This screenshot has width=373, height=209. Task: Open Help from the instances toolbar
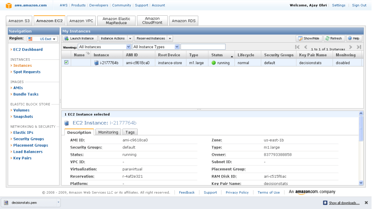pyautogui.click(x=353, y=38)
